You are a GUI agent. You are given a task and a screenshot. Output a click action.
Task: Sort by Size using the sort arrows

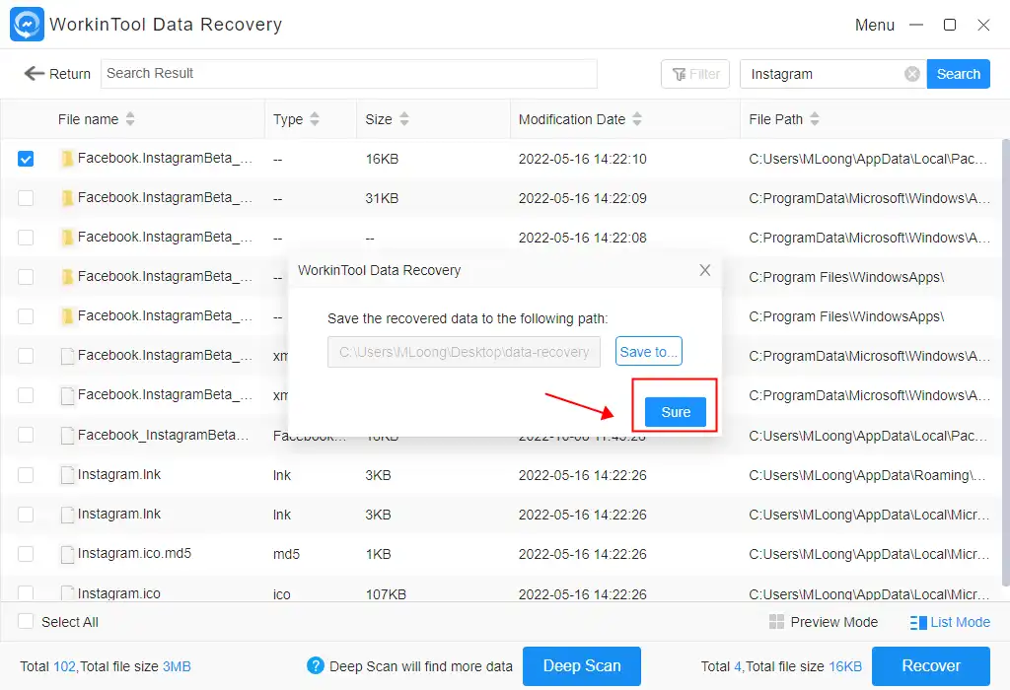[x=403, y=119]
